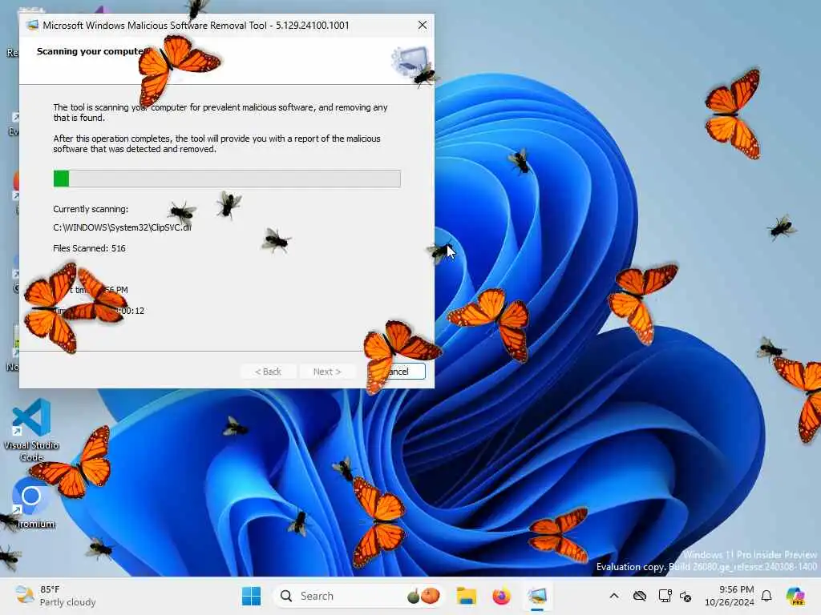Open network display tray icon

pos(665,596)
